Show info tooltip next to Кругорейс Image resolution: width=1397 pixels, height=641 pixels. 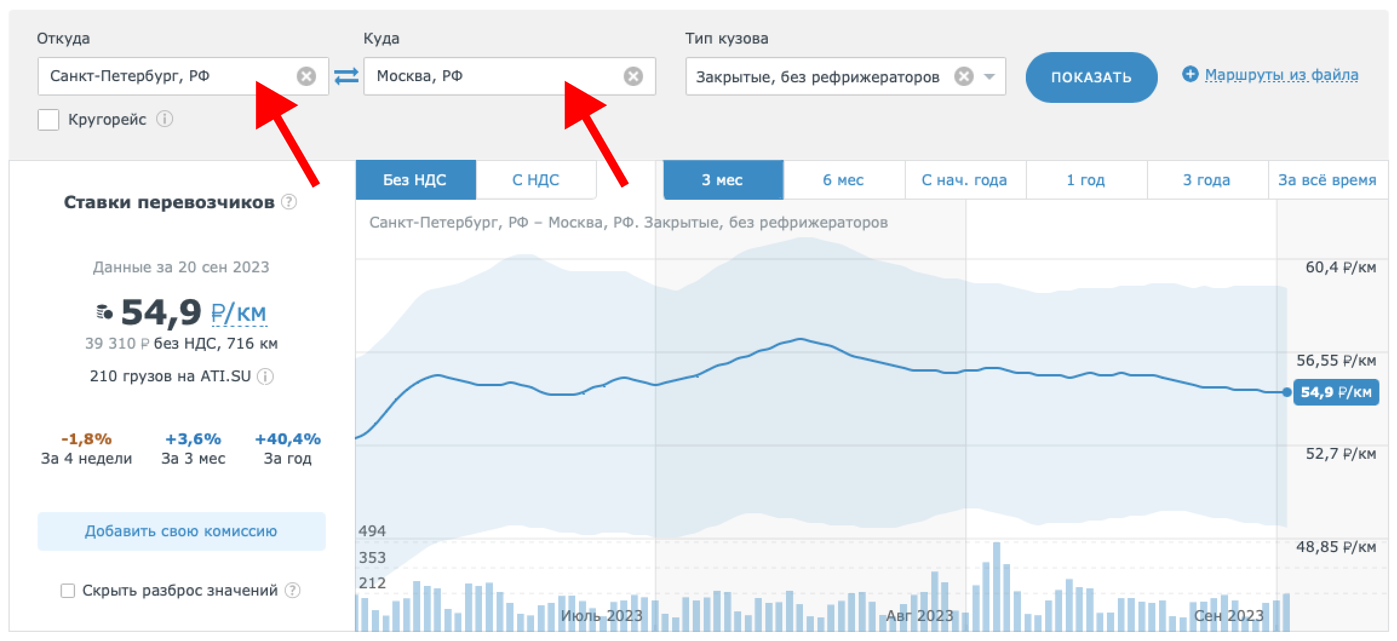tap(165, 119)
